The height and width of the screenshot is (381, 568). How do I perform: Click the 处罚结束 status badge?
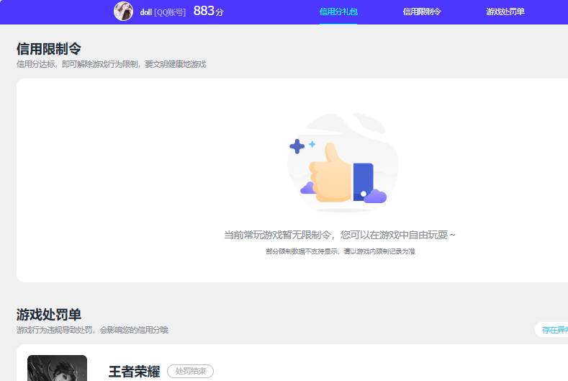coord(190,371)
